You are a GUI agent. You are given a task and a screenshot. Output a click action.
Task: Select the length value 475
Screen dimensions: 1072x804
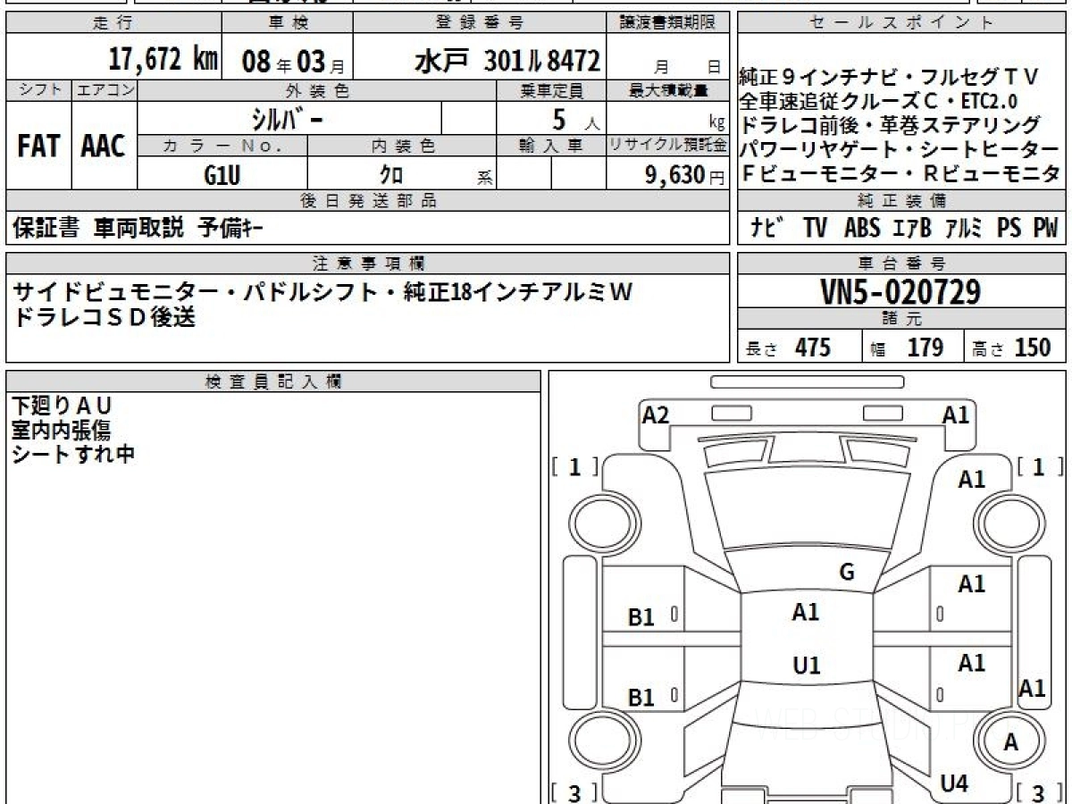click(812, 348)
